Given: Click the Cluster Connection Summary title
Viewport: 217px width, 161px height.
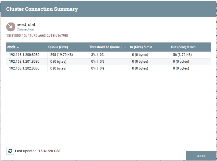Looking at the screenshot, I should (42, 9).
